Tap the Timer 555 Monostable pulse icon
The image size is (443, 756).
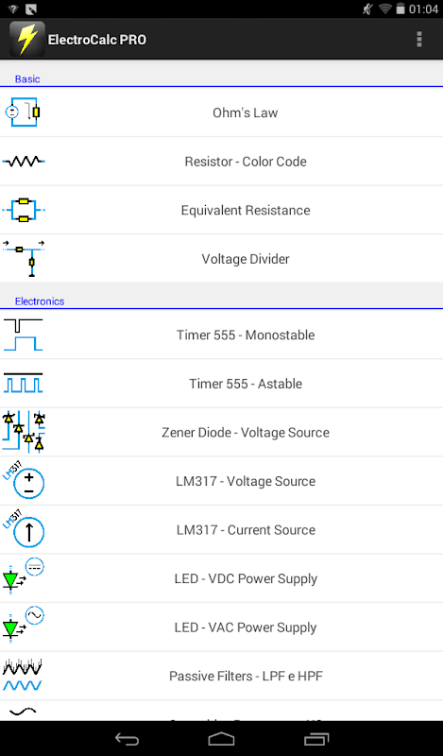pos(24,335)
